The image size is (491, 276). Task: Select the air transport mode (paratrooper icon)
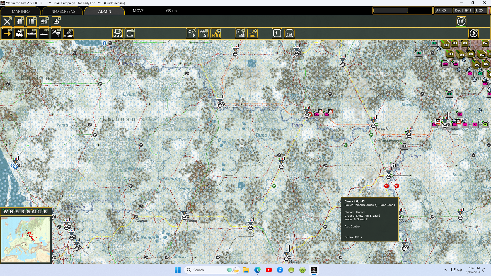coord(56,33)
